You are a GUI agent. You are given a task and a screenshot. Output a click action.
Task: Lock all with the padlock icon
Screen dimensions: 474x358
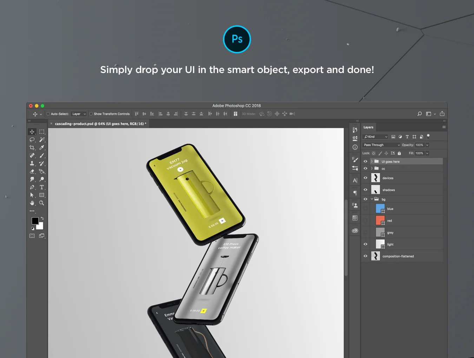[x=399, y=153]
